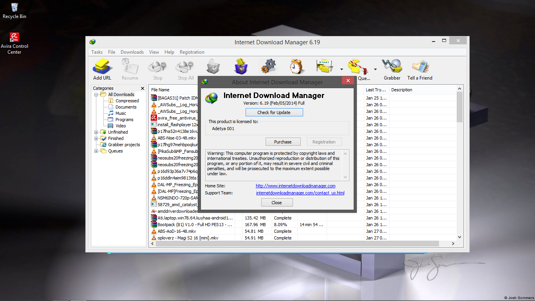
Task: Collapse the All Downloads tree node
Action: click(x=96, y=94)
